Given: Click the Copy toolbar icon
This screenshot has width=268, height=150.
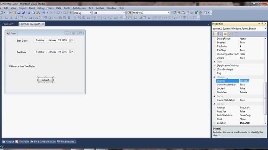Looking at the screenshot, I should (33, 13).
